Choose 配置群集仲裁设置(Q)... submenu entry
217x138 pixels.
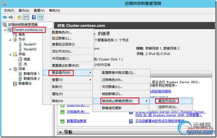click(x=119, y=73)
